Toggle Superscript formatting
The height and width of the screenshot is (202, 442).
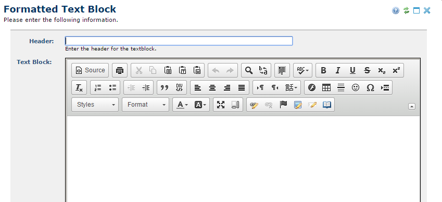point(396,70)
